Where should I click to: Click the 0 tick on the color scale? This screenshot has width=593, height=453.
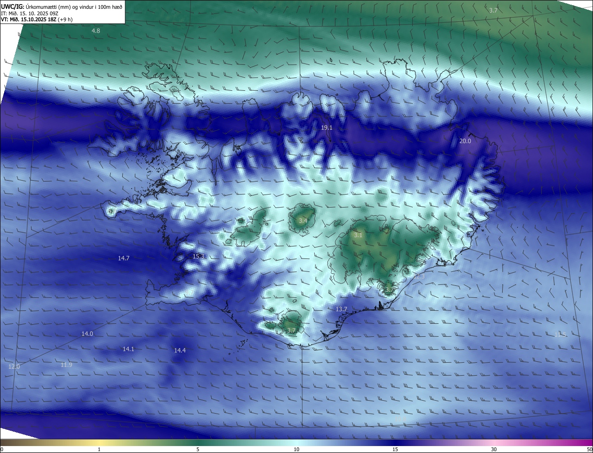(x=1, y=449)
